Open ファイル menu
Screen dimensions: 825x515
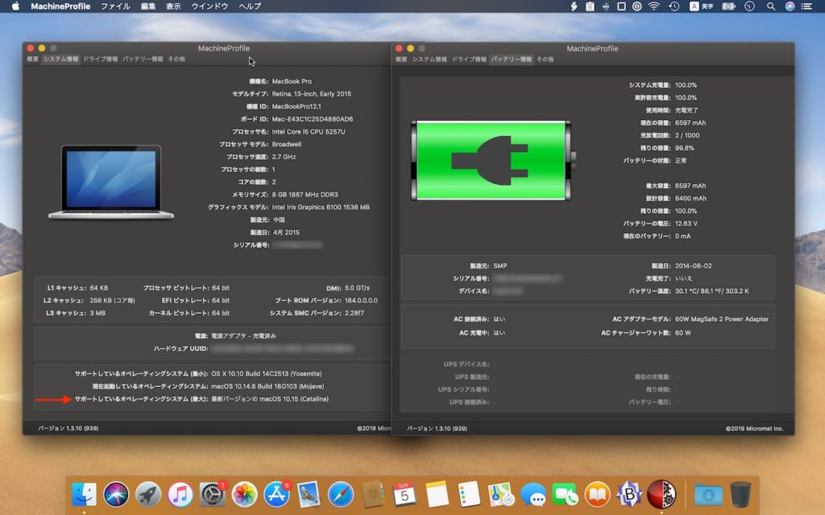[115, 6]
